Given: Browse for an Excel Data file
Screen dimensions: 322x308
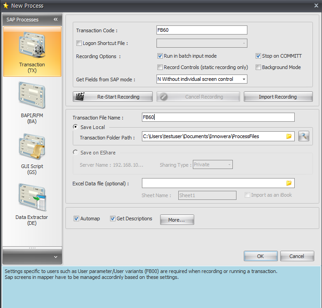Looking at the screenshot, I should tap(289, 183).
